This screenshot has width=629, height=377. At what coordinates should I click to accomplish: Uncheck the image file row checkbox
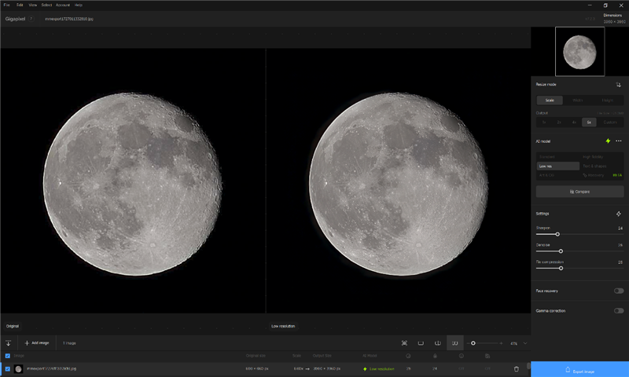click(x=8, y=369)
